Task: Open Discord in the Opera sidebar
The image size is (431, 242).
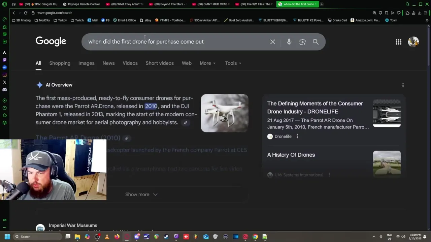Action: pos(4,89)
